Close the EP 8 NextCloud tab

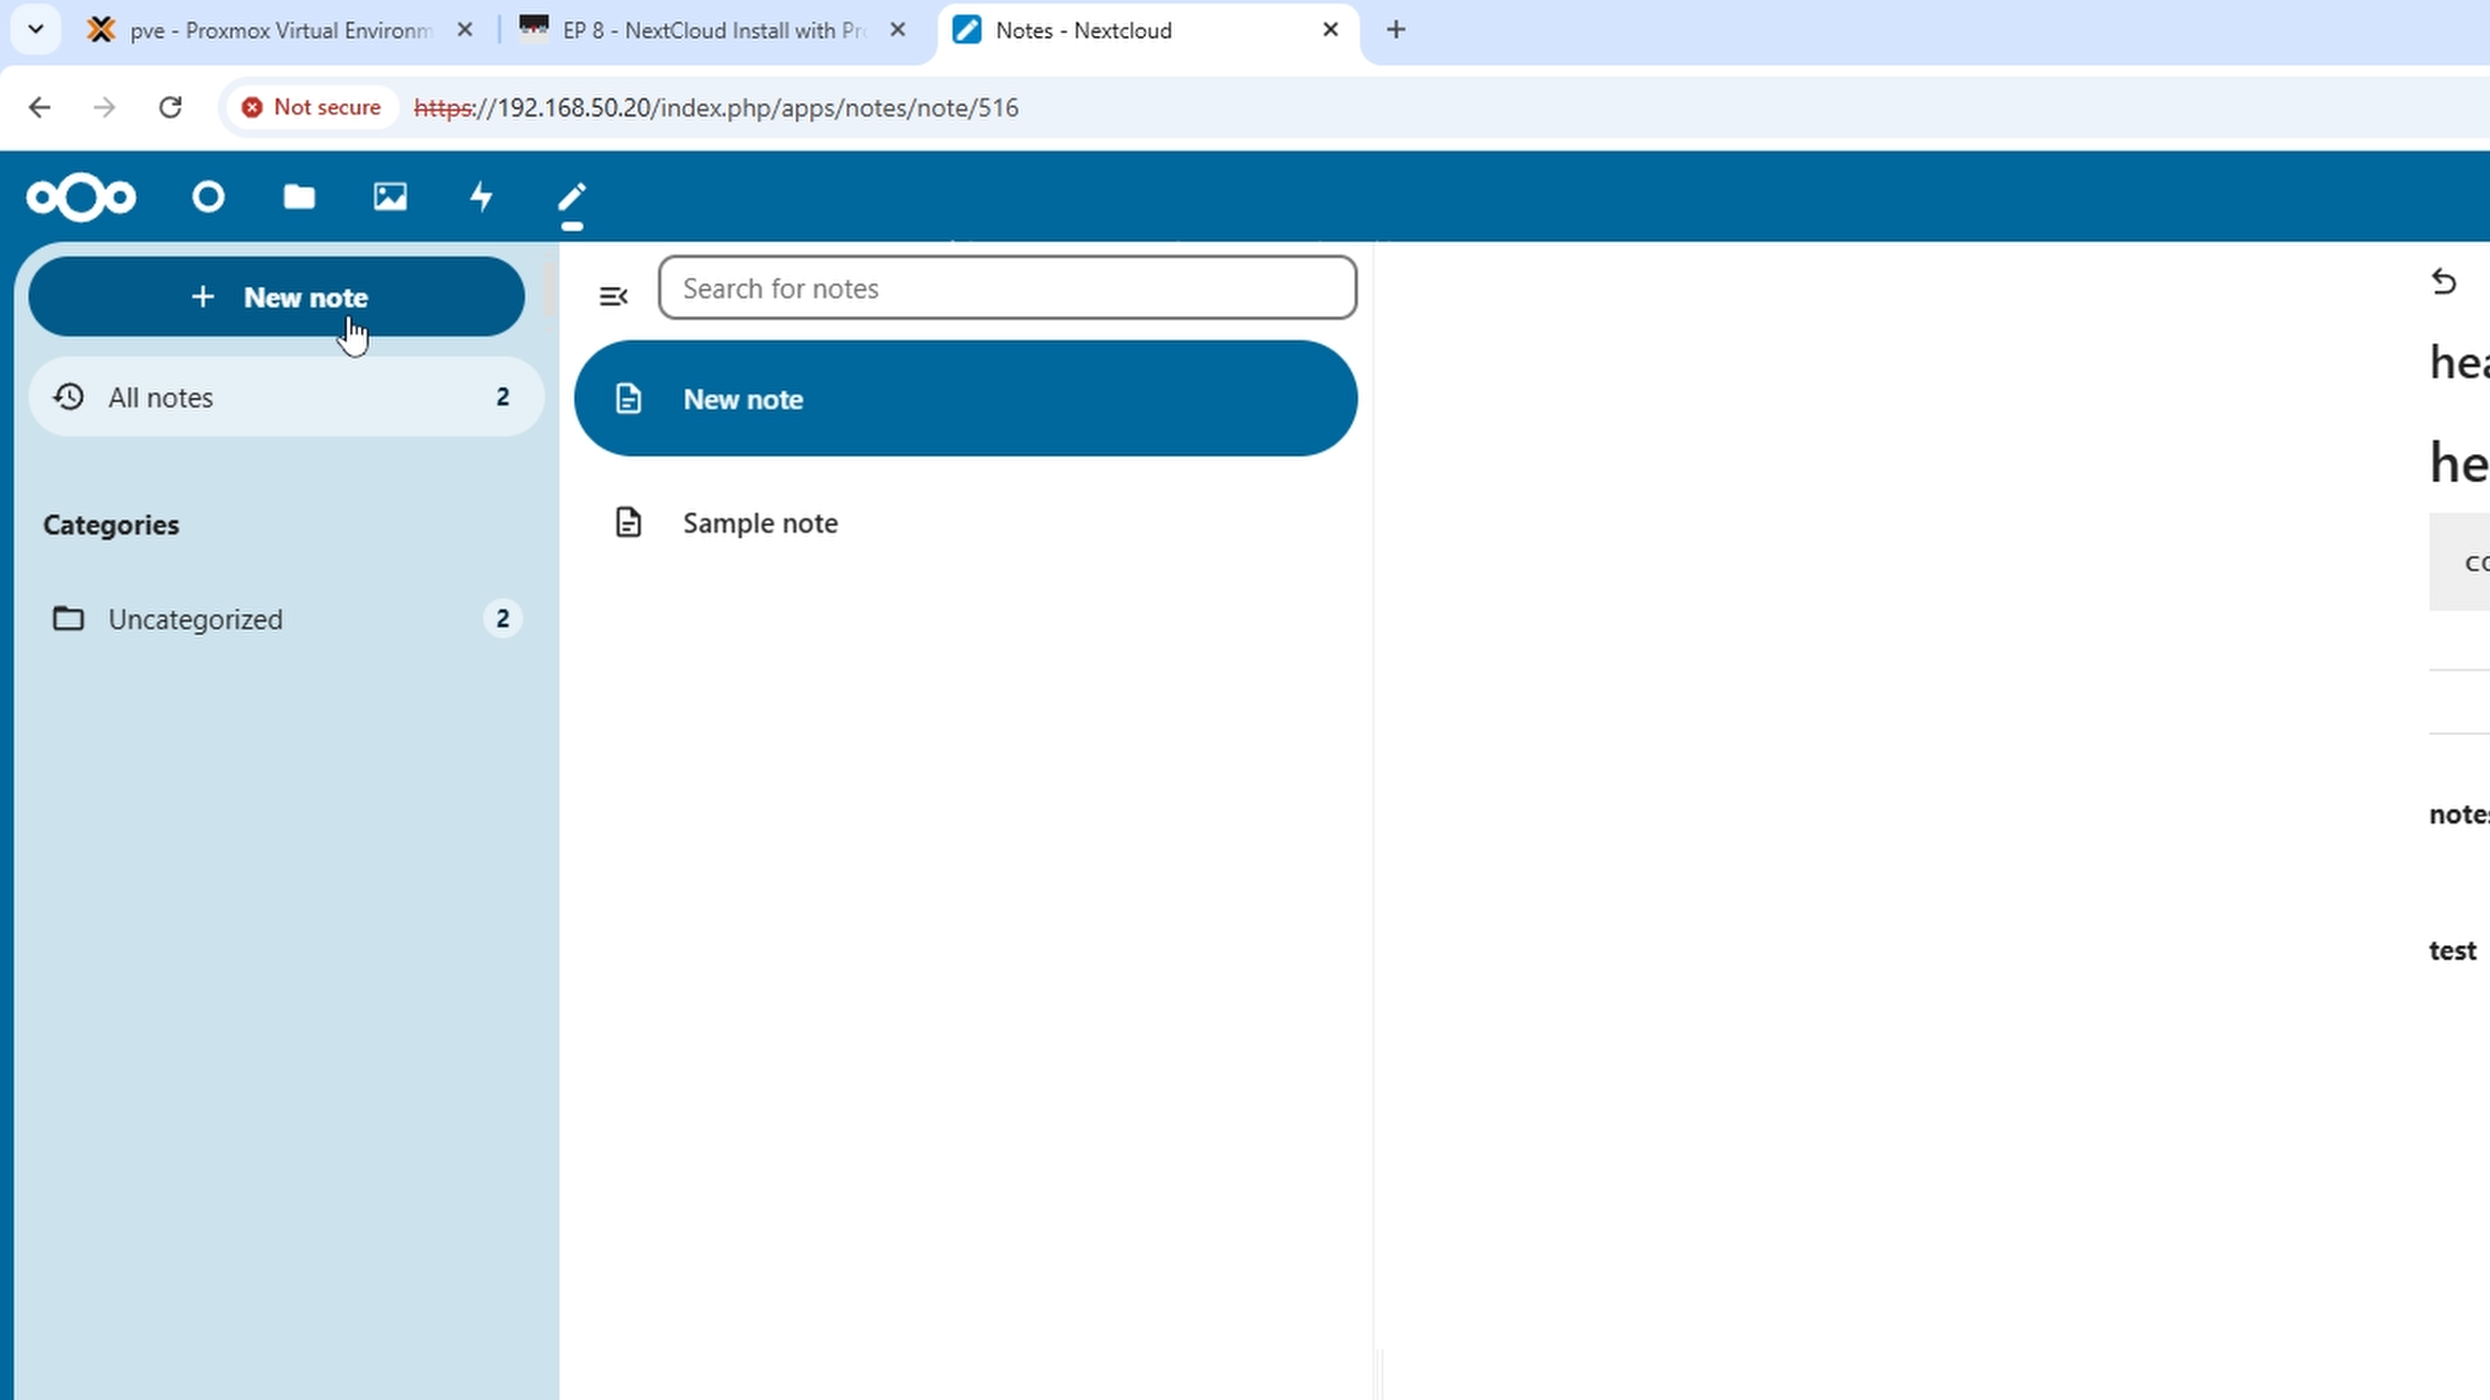(x=898, y=30)
